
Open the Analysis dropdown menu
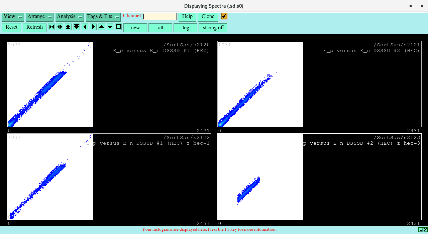[70, 17]
